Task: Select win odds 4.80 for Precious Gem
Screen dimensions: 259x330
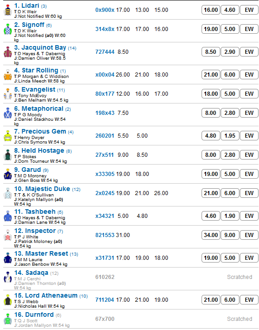Action: point(211,136)
